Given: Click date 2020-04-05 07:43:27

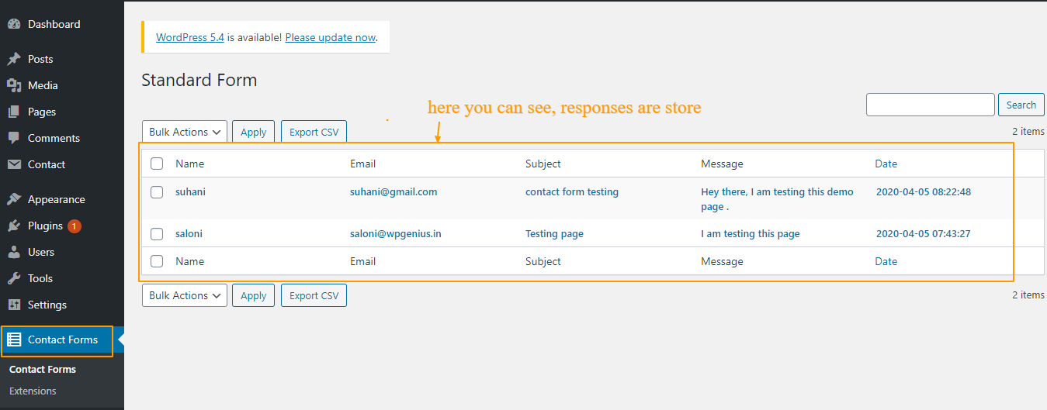Looking at the screenshot, I should [x=924, y=233].
